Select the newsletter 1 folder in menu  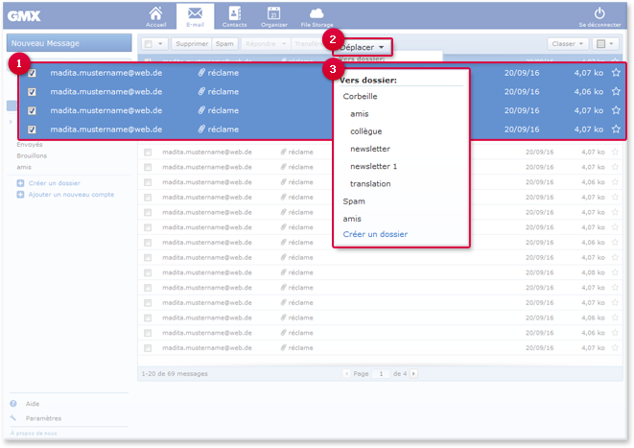click(x=374, y=166)
